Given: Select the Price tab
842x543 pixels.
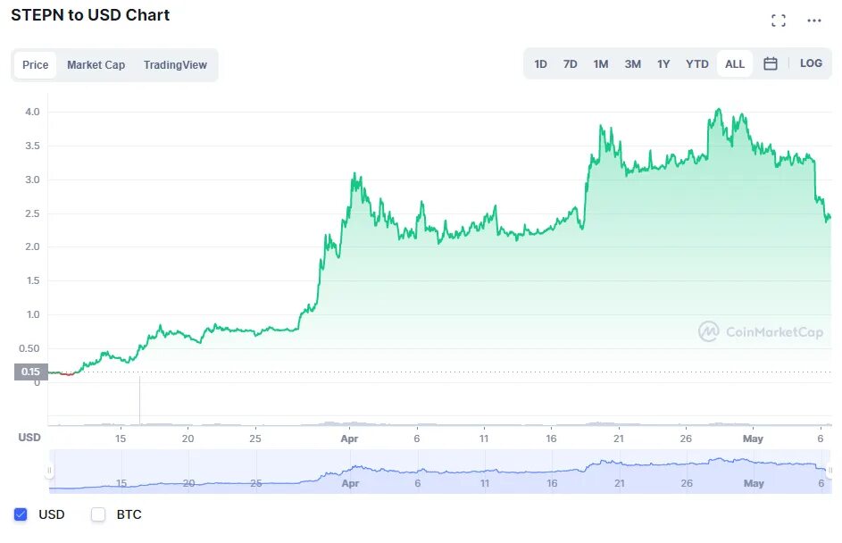Looking at the screenshot, I should point(36,65).
